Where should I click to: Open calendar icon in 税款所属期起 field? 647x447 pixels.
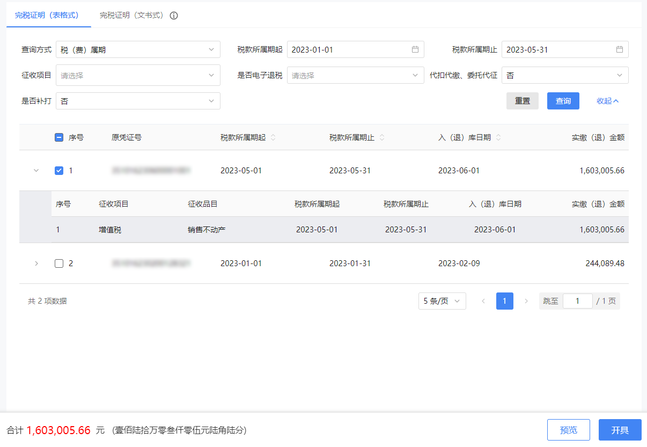pyautogui.click(x=415, y=49)
